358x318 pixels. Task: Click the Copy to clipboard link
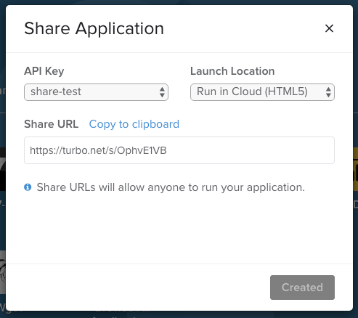tap(134, 124)
